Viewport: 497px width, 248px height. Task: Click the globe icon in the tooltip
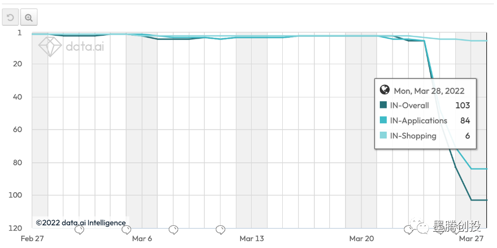point(384,90)
